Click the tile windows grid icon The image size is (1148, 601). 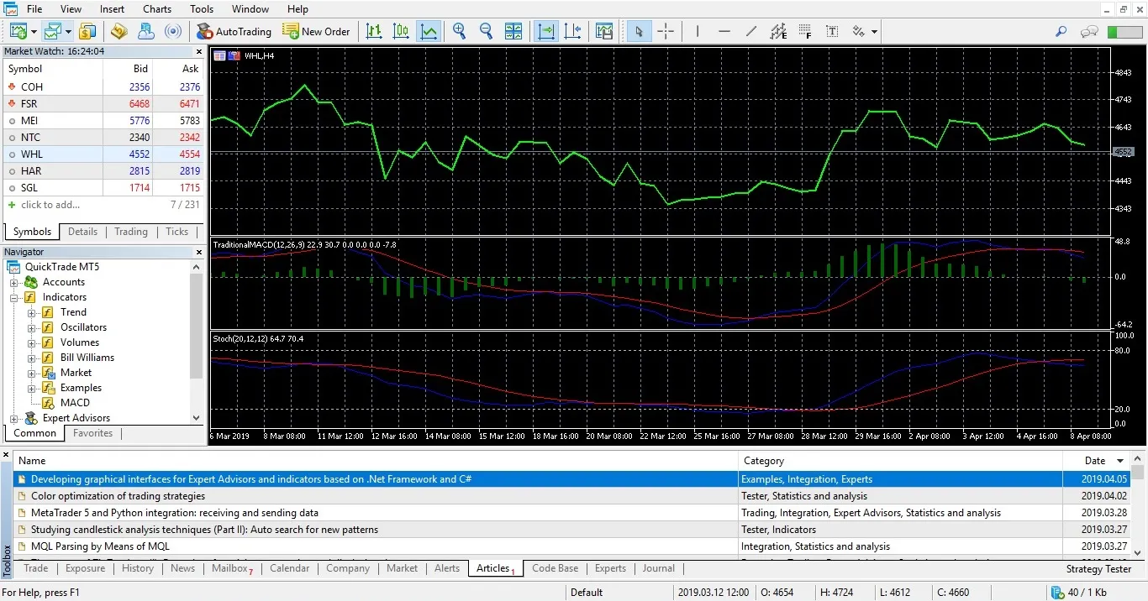pyautogui.click(x=513, y=31)
